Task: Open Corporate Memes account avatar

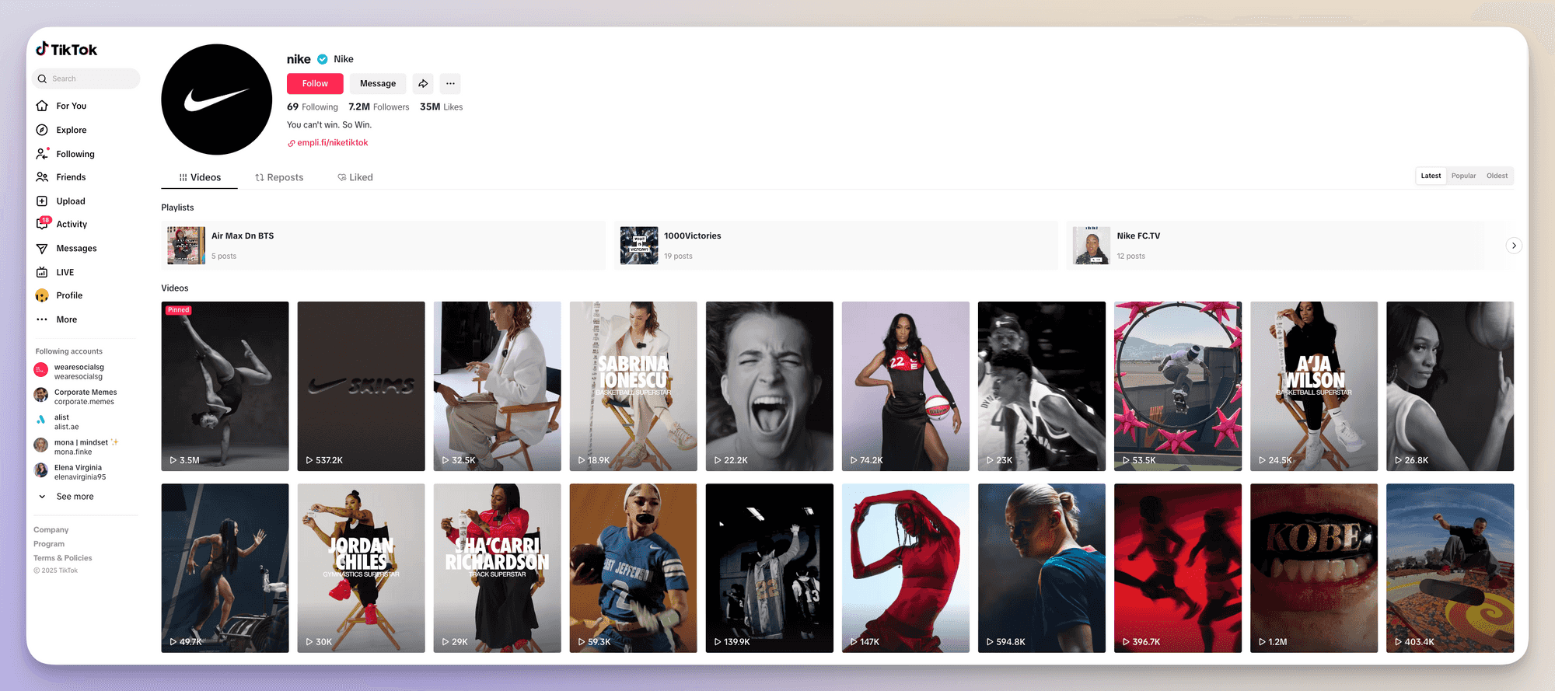Action: click(41, 395)
